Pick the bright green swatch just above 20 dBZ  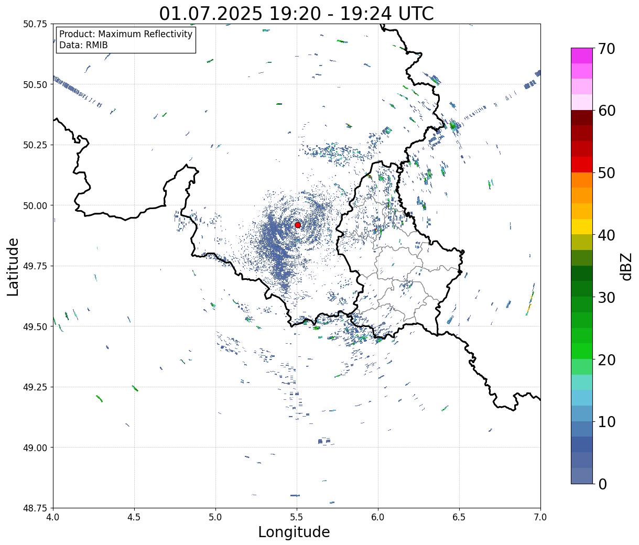coord(582,351)
